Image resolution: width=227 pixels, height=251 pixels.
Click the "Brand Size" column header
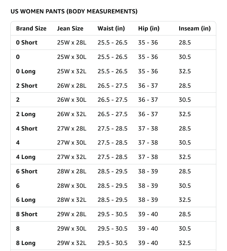31,28
